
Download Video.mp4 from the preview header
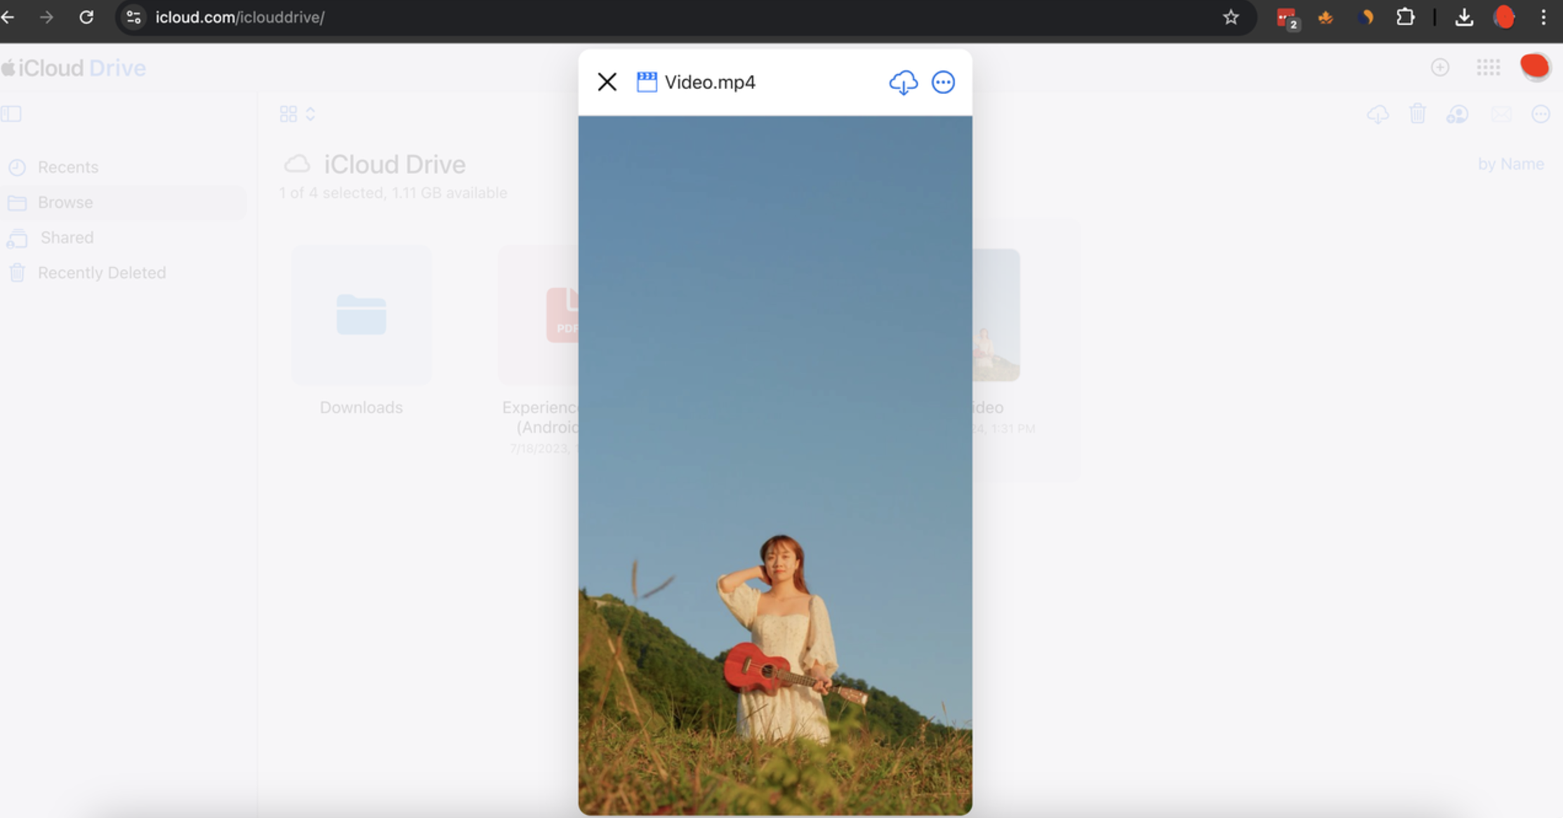point(904,82)
